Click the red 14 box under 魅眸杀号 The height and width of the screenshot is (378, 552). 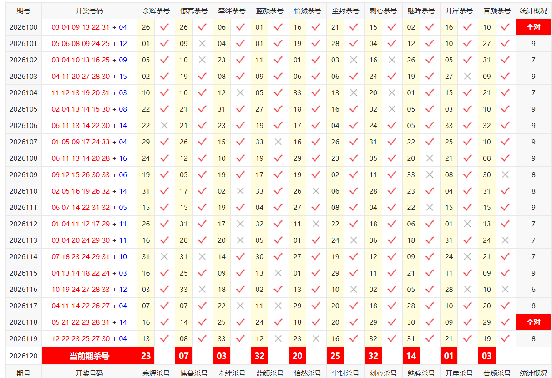[411, 356]
